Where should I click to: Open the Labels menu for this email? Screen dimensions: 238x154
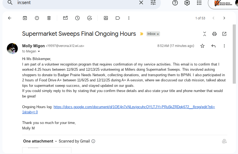[x=118, y=18]
